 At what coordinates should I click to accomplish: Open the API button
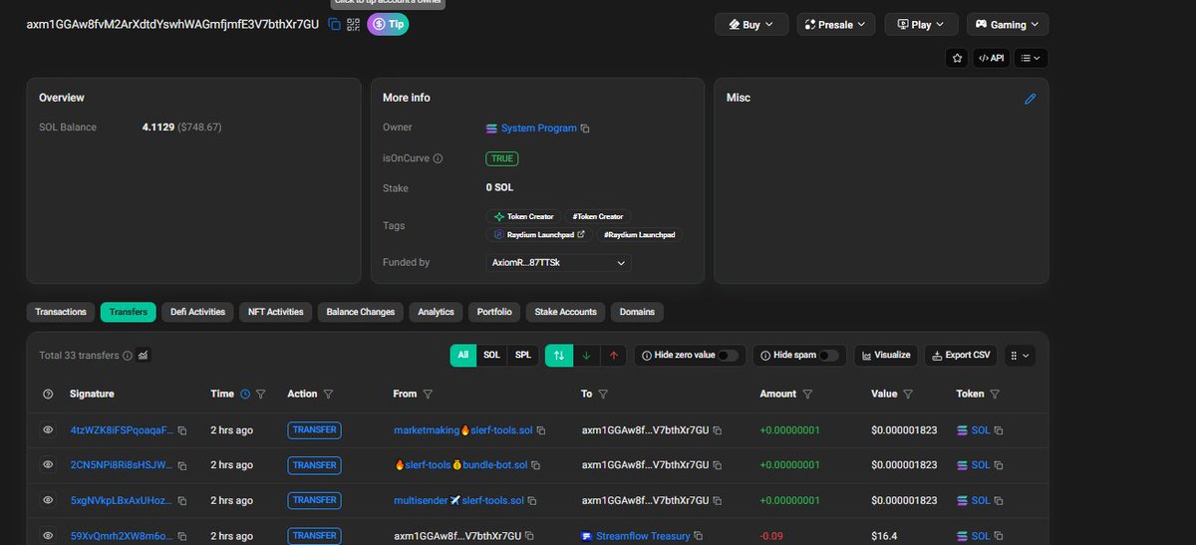point(991,58)
